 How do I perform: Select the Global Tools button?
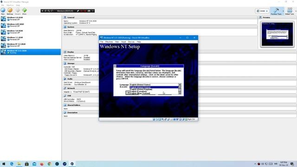click(x=290, y=11)
